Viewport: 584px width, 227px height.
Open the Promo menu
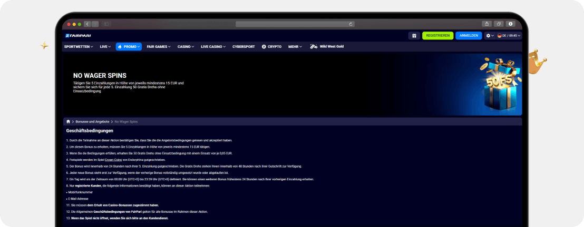point(129,47)
